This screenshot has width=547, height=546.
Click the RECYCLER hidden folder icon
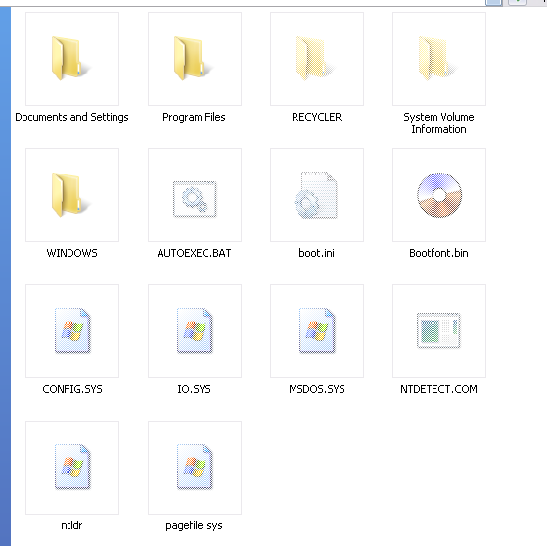tap(317, 59)
